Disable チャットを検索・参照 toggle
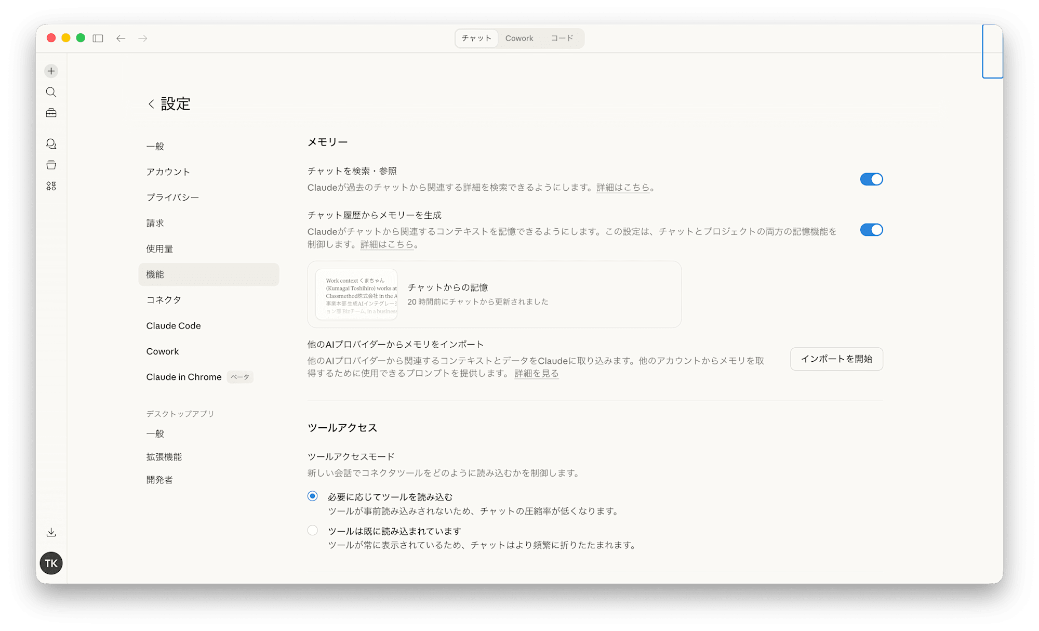This screenshot has width=1039, height=631. pos(871,179)
